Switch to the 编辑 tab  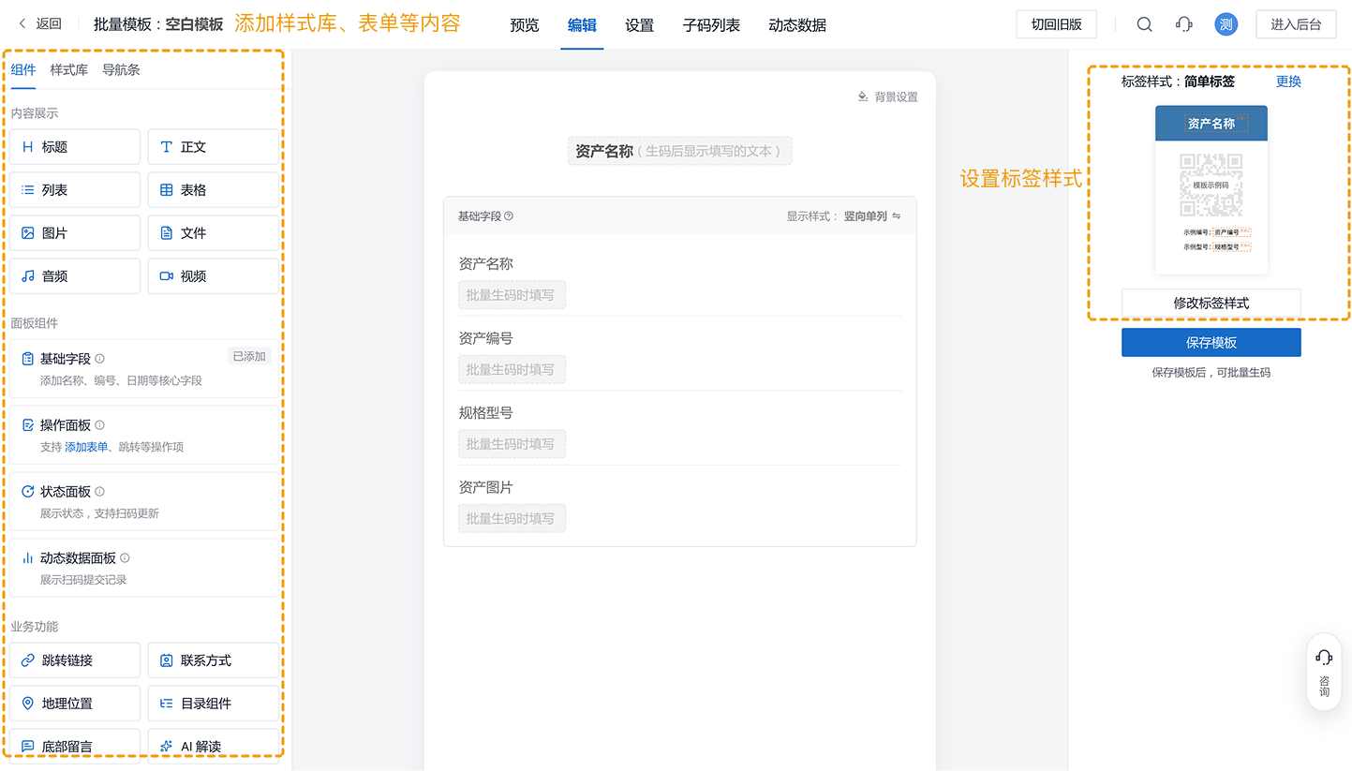click(x=582, y=25)
